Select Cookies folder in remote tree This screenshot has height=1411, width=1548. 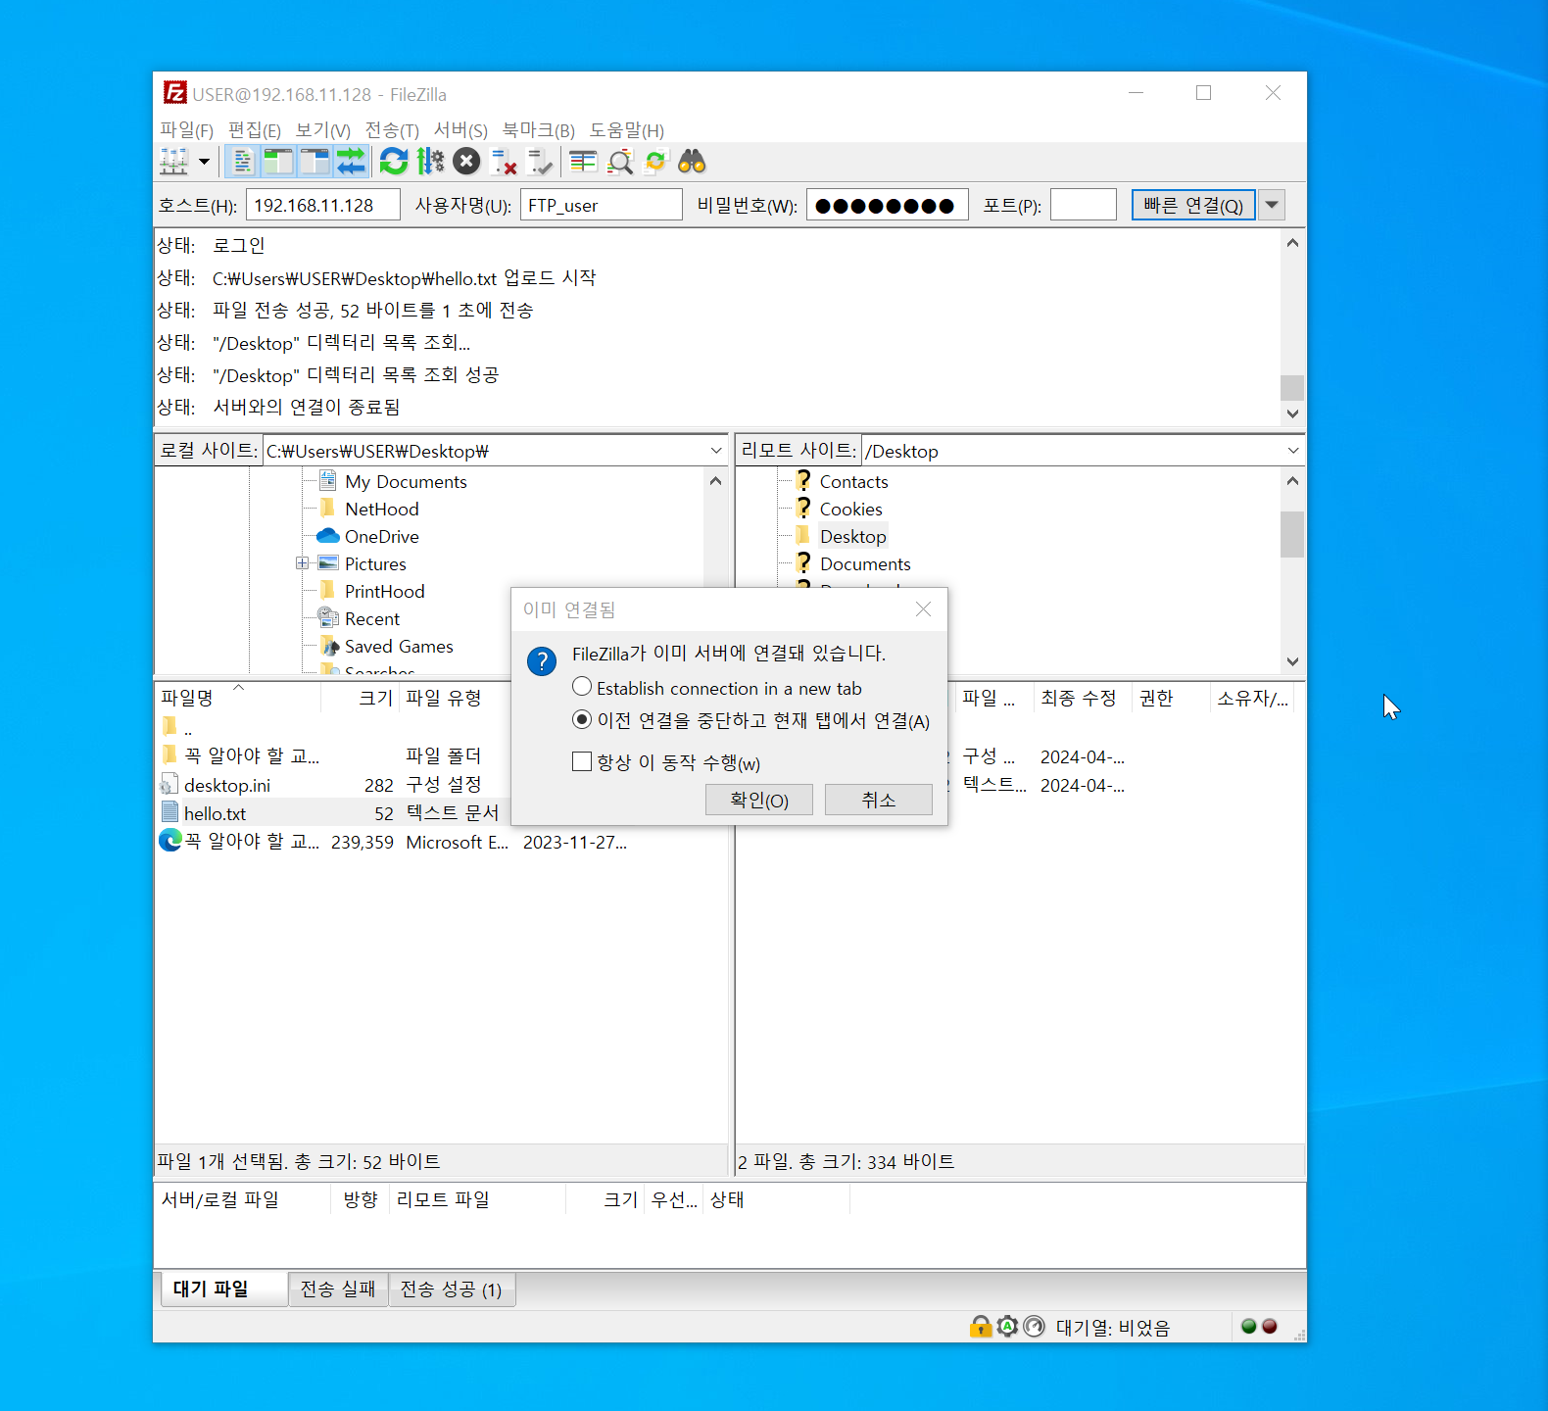tap(840, 509)
